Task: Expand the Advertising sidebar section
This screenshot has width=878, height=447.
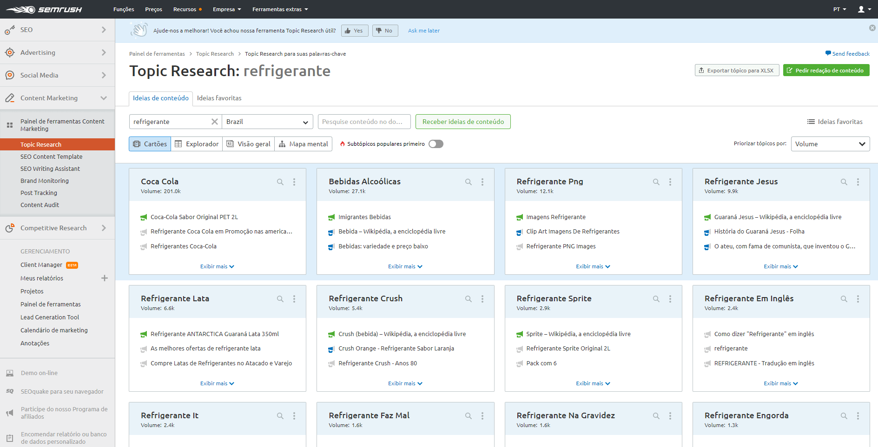Action: [x=57, y=52]
